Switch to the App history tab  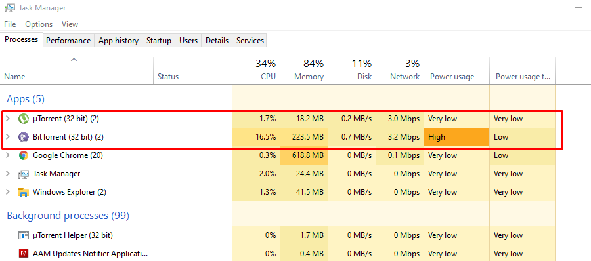118,41
